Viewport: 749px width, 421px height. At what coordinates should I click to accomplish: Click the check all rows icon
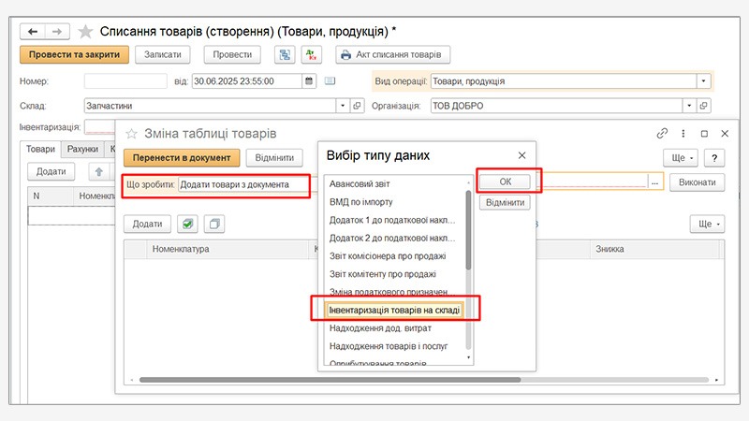tap(188, 224)
